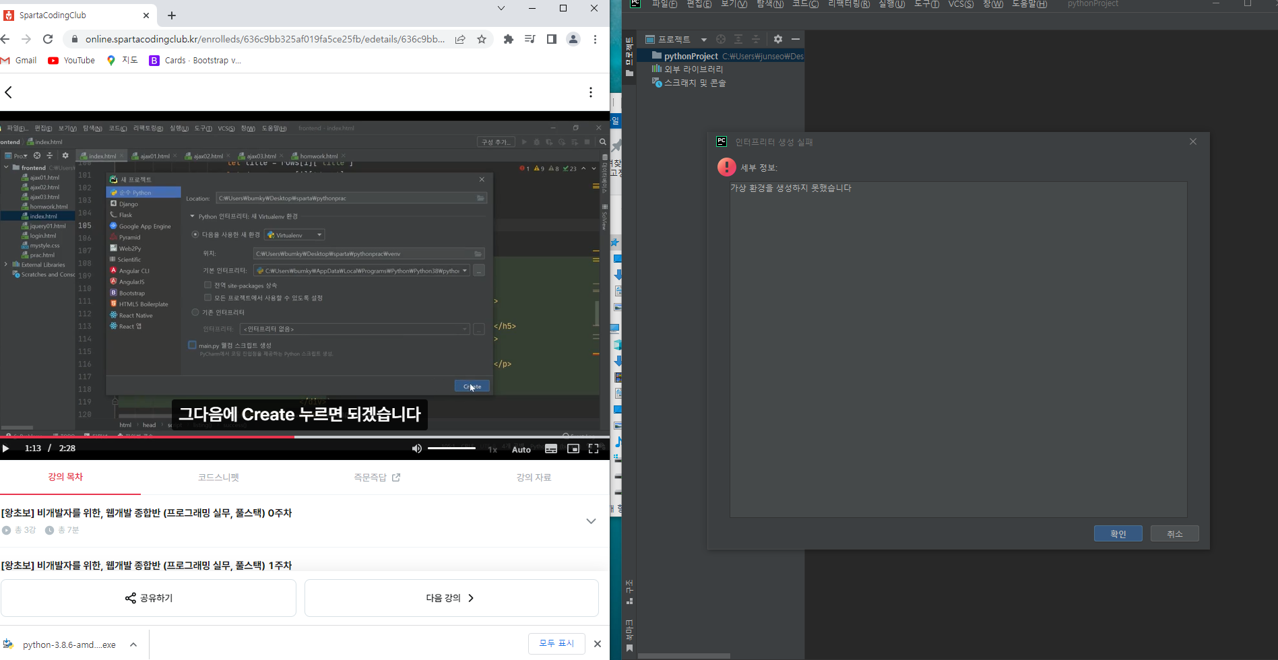Open the 즉문즉답 external link tab

click(x=377, y=477)
